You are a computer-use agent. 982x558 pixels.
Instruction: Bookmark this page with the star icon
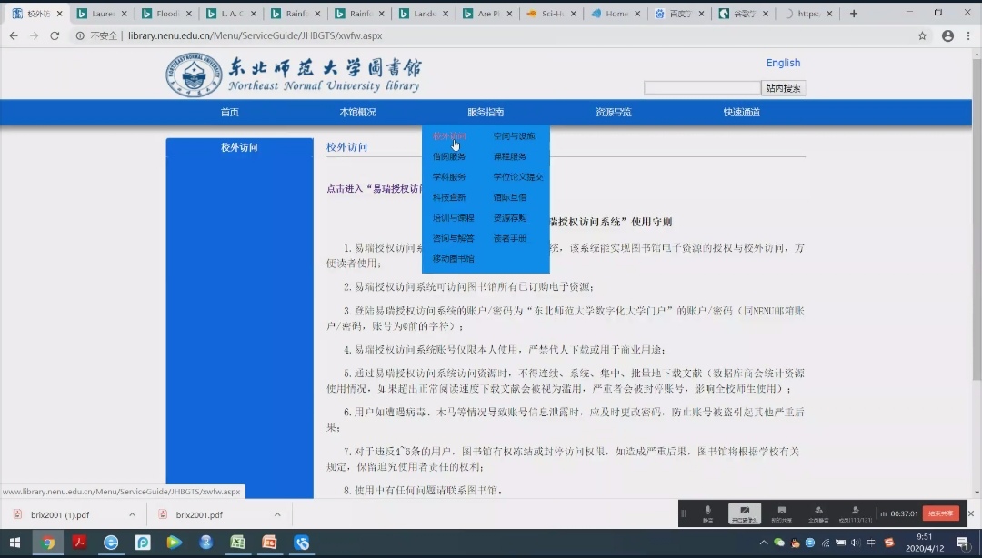point(922,35)
